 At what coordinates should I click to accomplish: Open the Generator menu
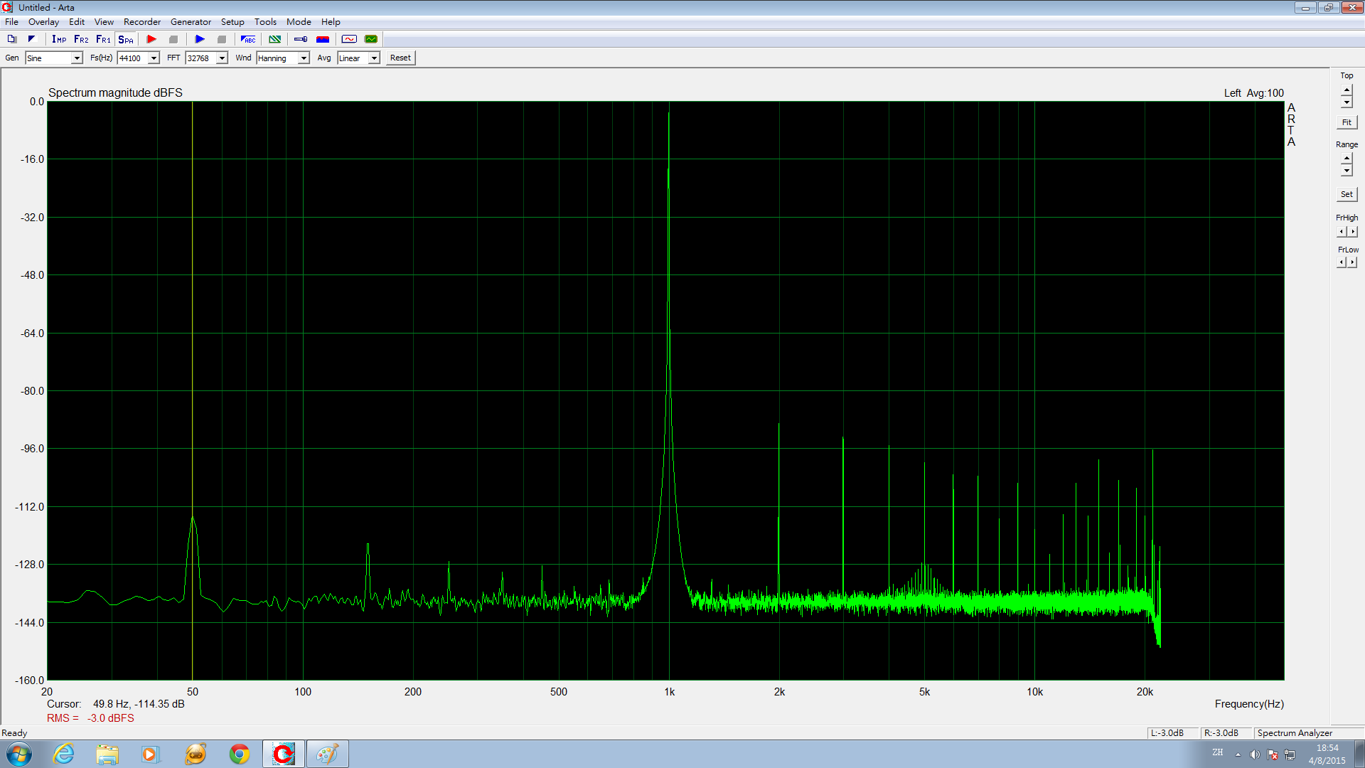(191, 22)
